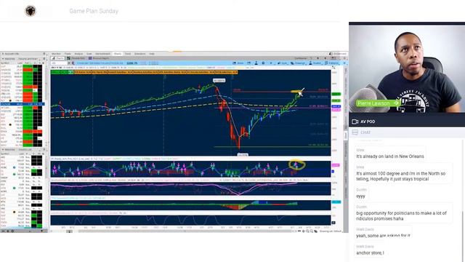This screenshot has height=262, width=465.
Task: Click the OnDemand button
Action: click(338, 54)
